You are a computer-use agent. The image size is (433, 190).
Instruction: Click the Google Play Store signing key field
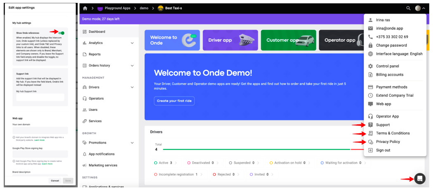point(40,154)
